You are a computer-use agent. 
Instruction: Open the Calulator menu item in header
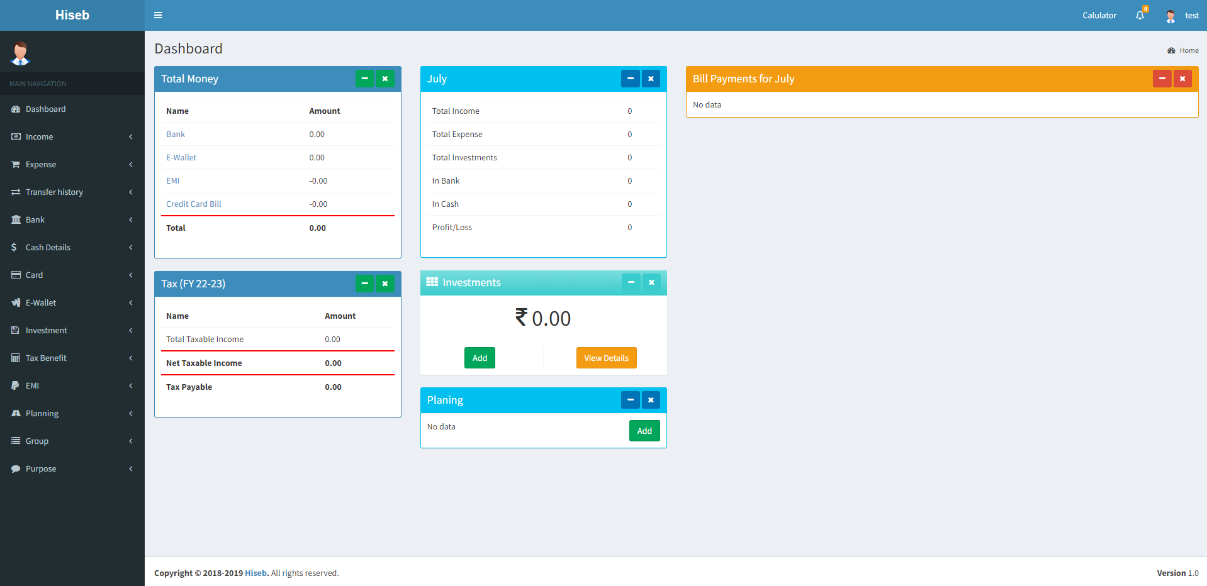click(1099, 16)
